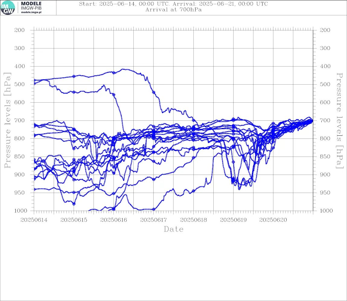Click the right axis 600 label
347x301 pixels.
coord(325,102)
